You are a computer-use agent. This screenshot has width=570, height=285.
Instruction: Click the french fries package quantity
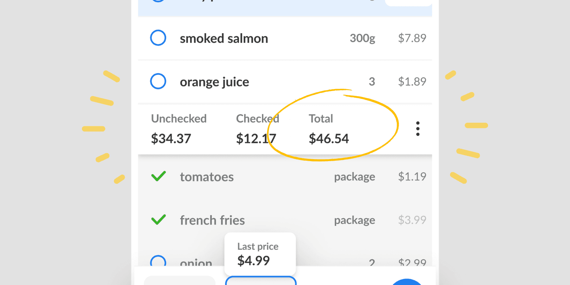tap(354, 220)
